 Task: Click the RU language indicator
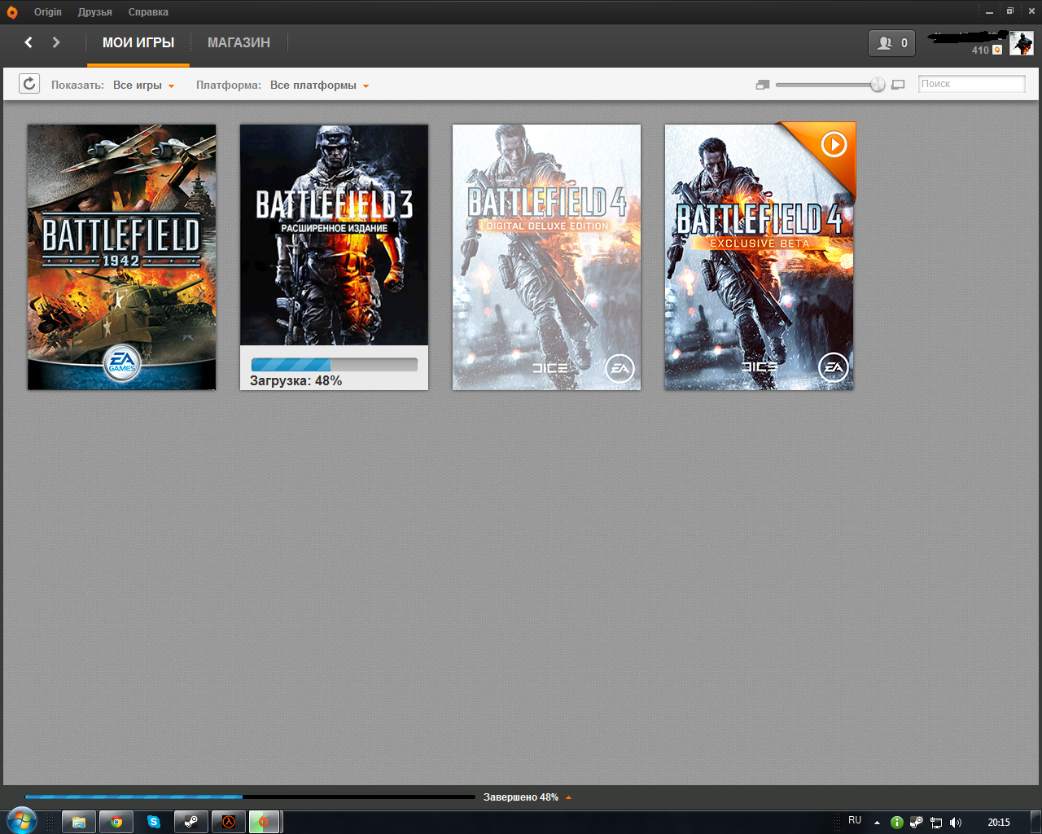855,821
